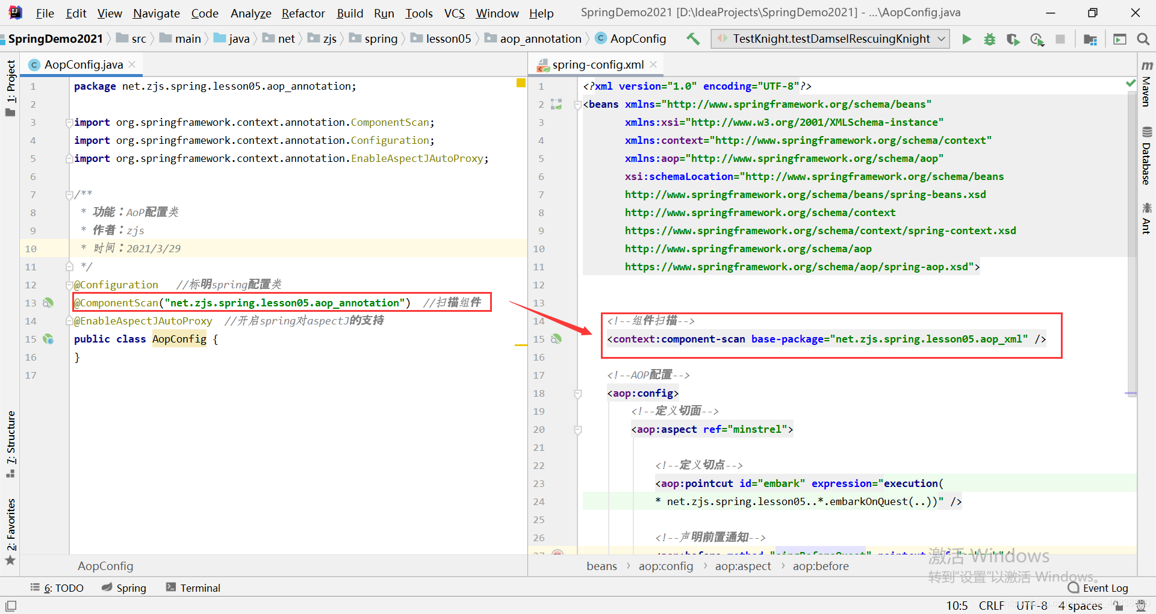This screenshot has width=1156, height=614.
Task: Click the aop_annotation breadcrumb folder
Action: coord(533,39)
